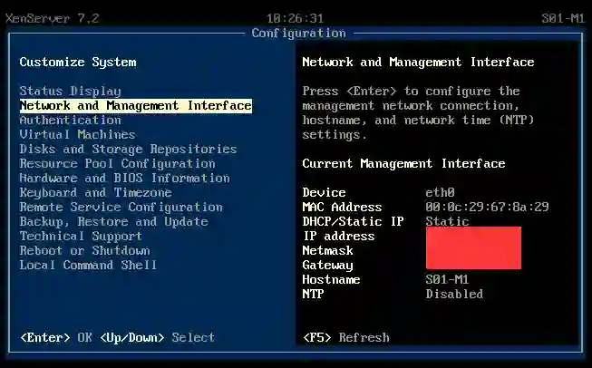Image resolution: width=592 pixels, height=368 pixels.
Task: Select Remote Service Configuration
Action: [121, 208]
